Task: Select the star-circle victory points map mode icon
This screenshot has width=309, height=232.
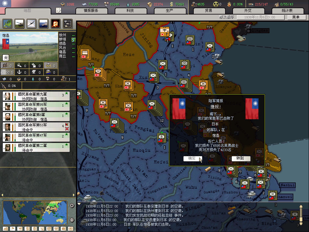Action: click(x=71, y=229)
